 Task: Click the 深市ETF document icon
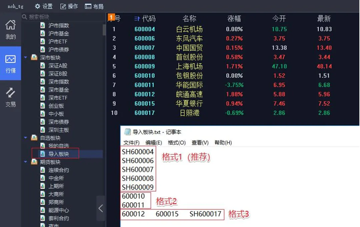pyautogui.click(x=43, y=98)
